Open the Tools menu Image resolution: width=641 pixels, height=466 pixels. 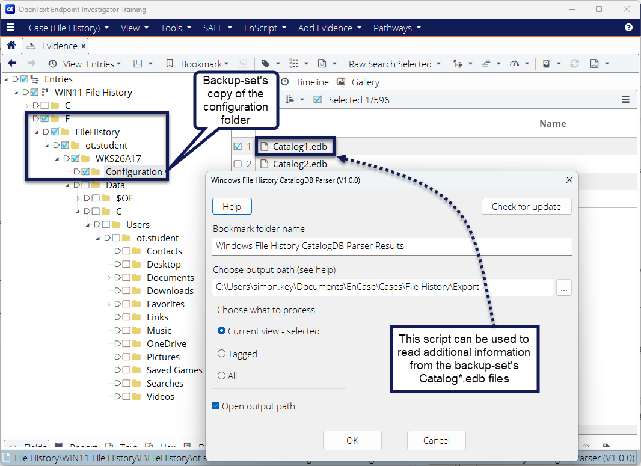(x=176, y=28)
